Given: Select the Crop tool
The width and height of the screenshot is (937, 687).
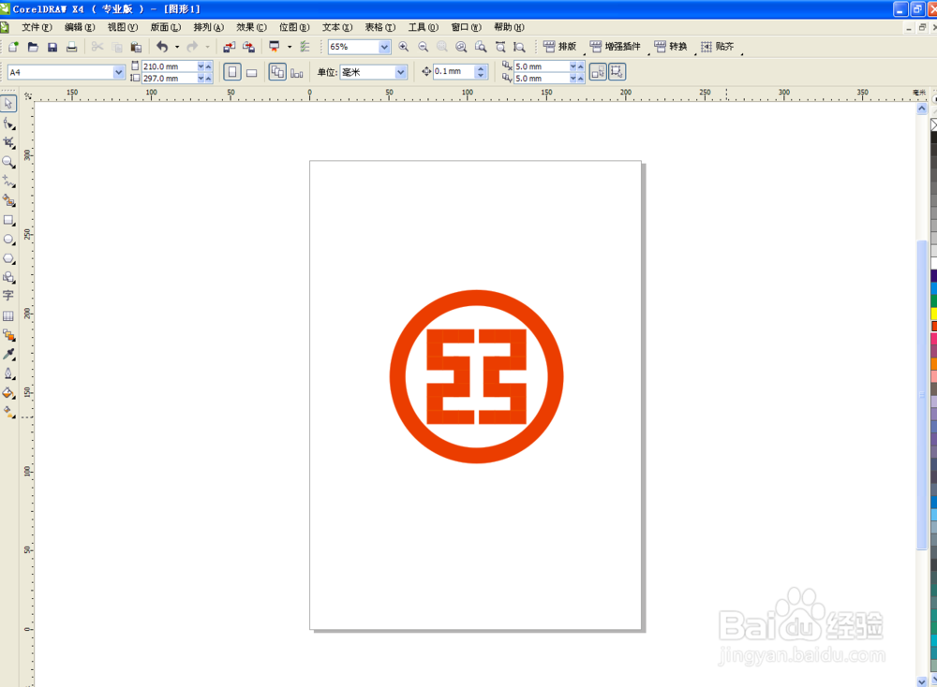Looking at the screenshot, I should tap(8, 142).
